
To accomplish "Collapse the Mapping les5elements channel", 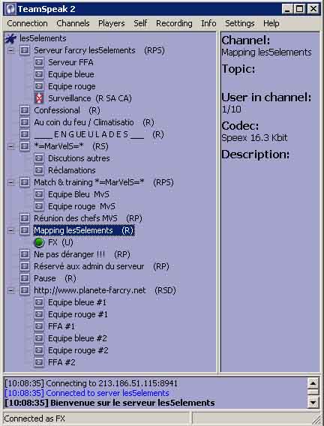I will pos(10,231).
